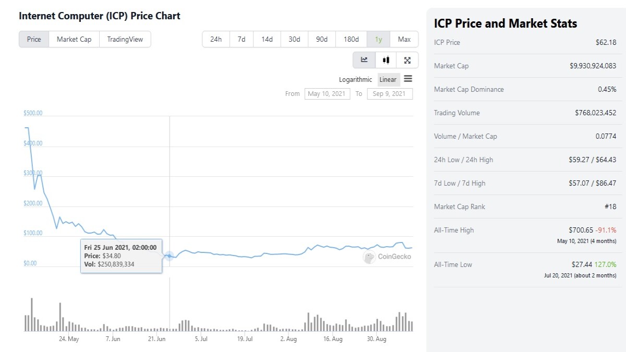626x352 pixels.
Task: Choose 180d time range
Action: click(x=351, y=39)
